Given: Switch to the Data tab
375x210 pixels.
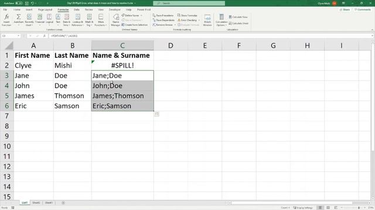Looking at the screenshot, I should coord(77,9).
